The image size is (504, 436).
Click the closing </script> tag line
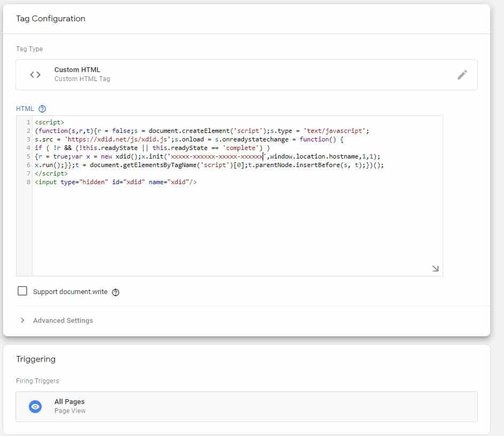(51, 173)
